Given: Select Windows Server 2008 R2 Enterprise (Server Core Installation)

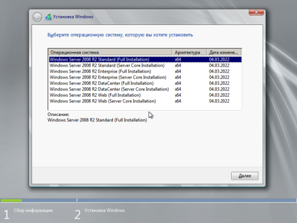Looking at the screenshot, I should point(145,77).
